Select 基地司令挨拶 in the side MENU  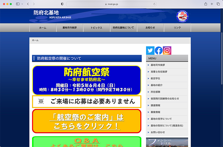pyautogui.click(x=167, y=65)
